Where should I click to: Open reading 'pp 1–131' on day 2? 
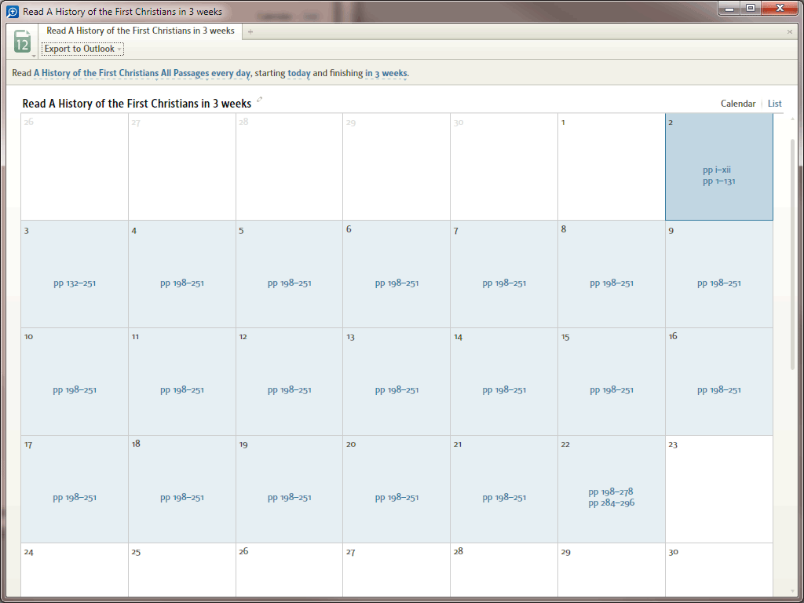coord(719,181)
